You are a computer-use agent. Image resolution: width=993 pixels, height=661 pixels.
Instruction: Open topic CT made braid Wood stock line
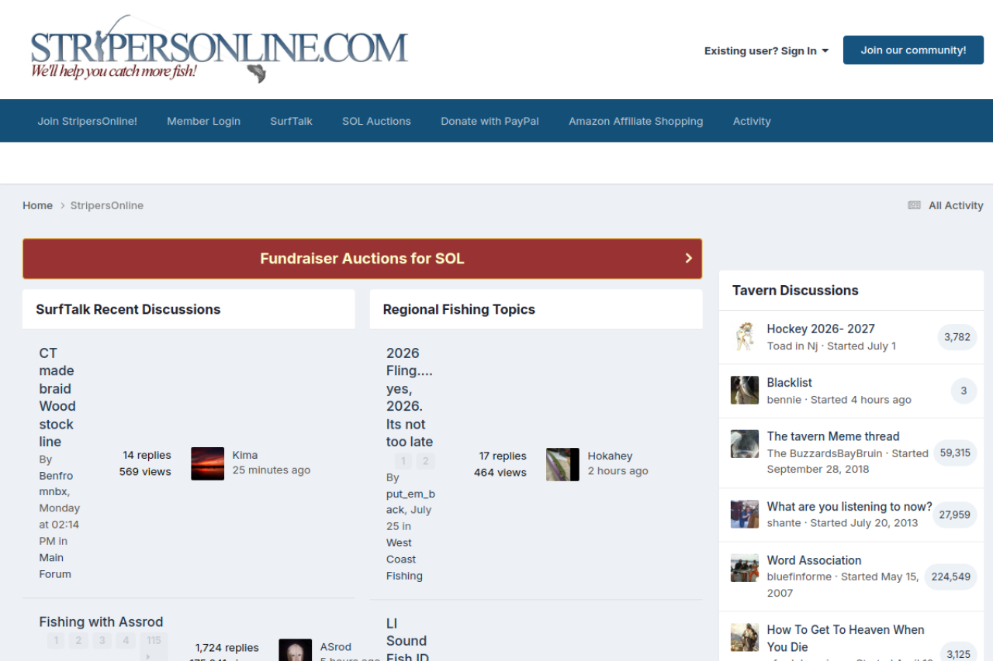click(x=57, y=398)
